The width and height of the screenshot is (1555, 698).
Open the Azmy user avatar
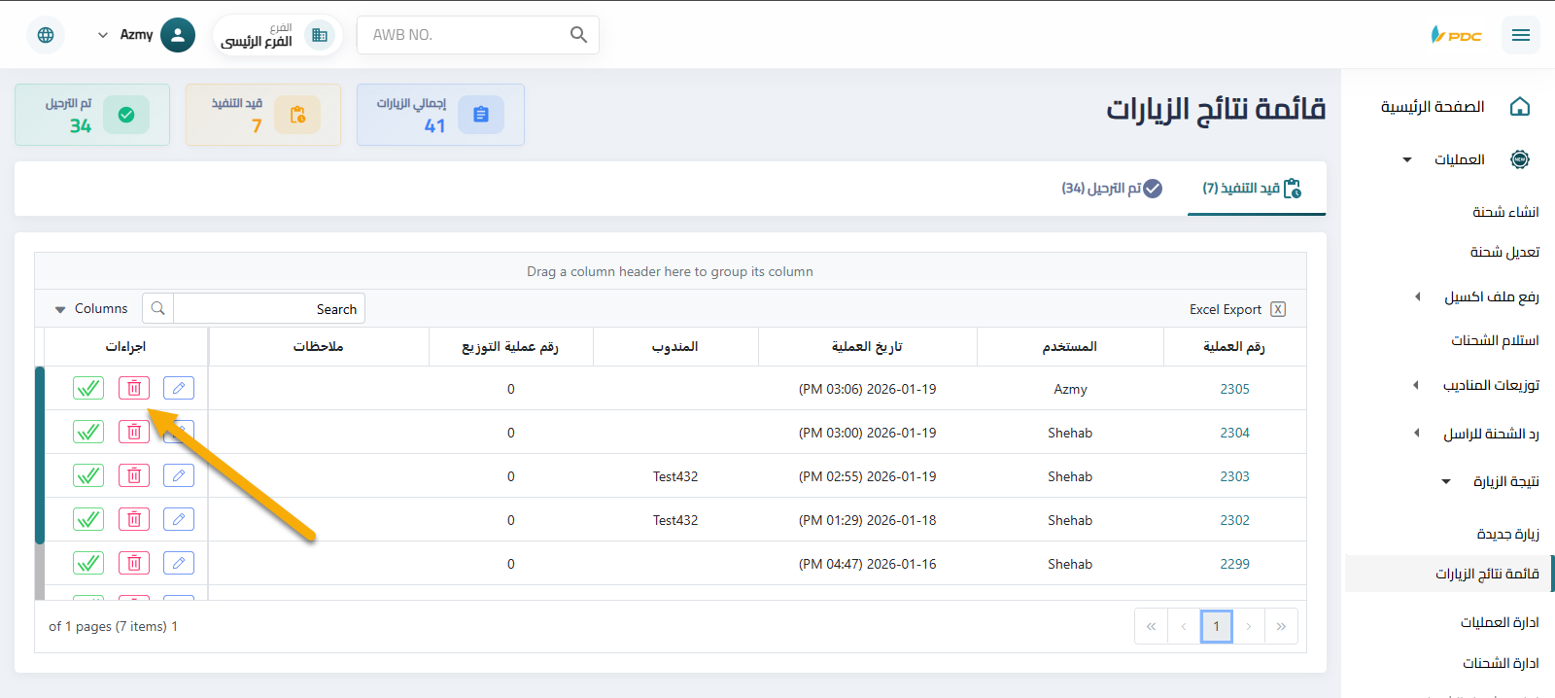[178, 35]
